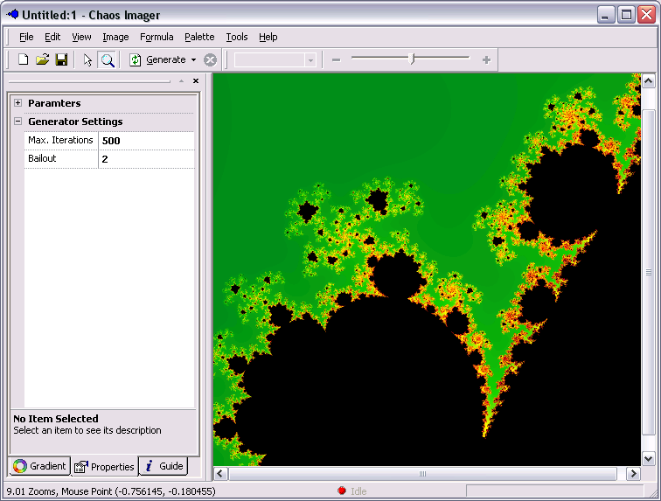Click the zoom in plus icon
The image size is (661, 501).
coord(486,59)
